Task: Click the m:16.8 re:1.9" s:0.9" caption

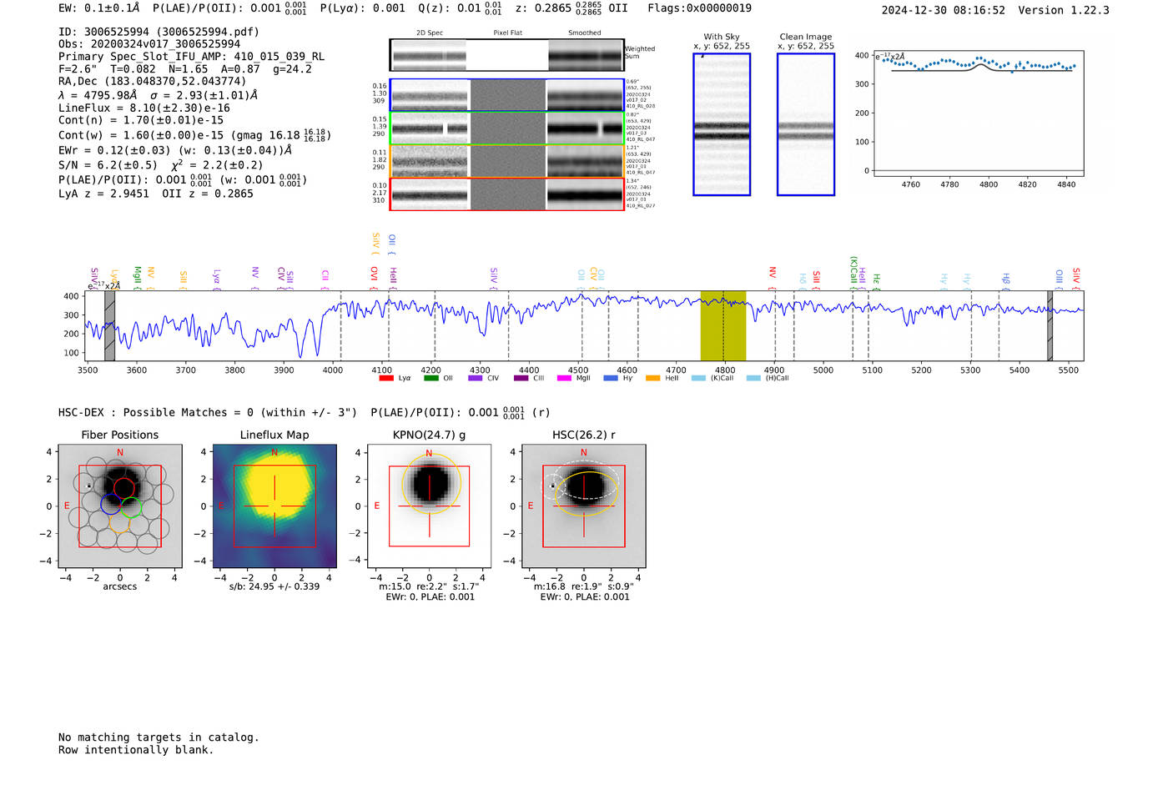Action: [x=584, y=586]
